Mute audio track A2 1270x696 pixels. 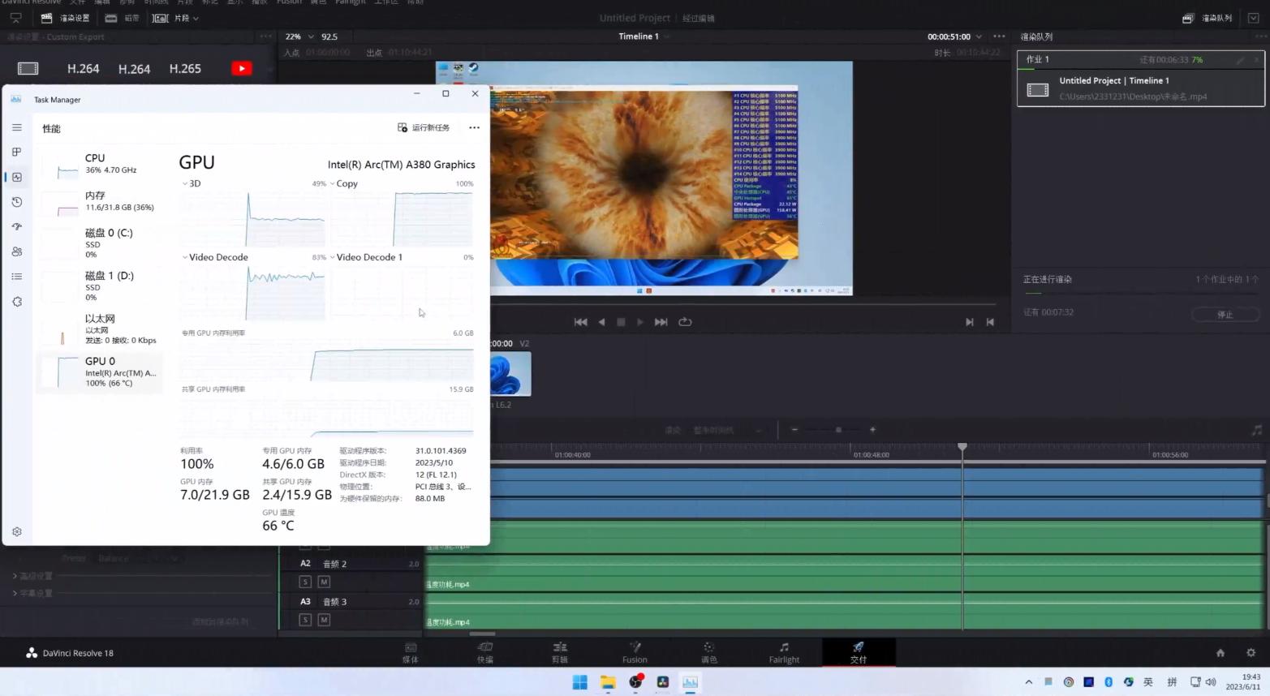pos(324,582)
